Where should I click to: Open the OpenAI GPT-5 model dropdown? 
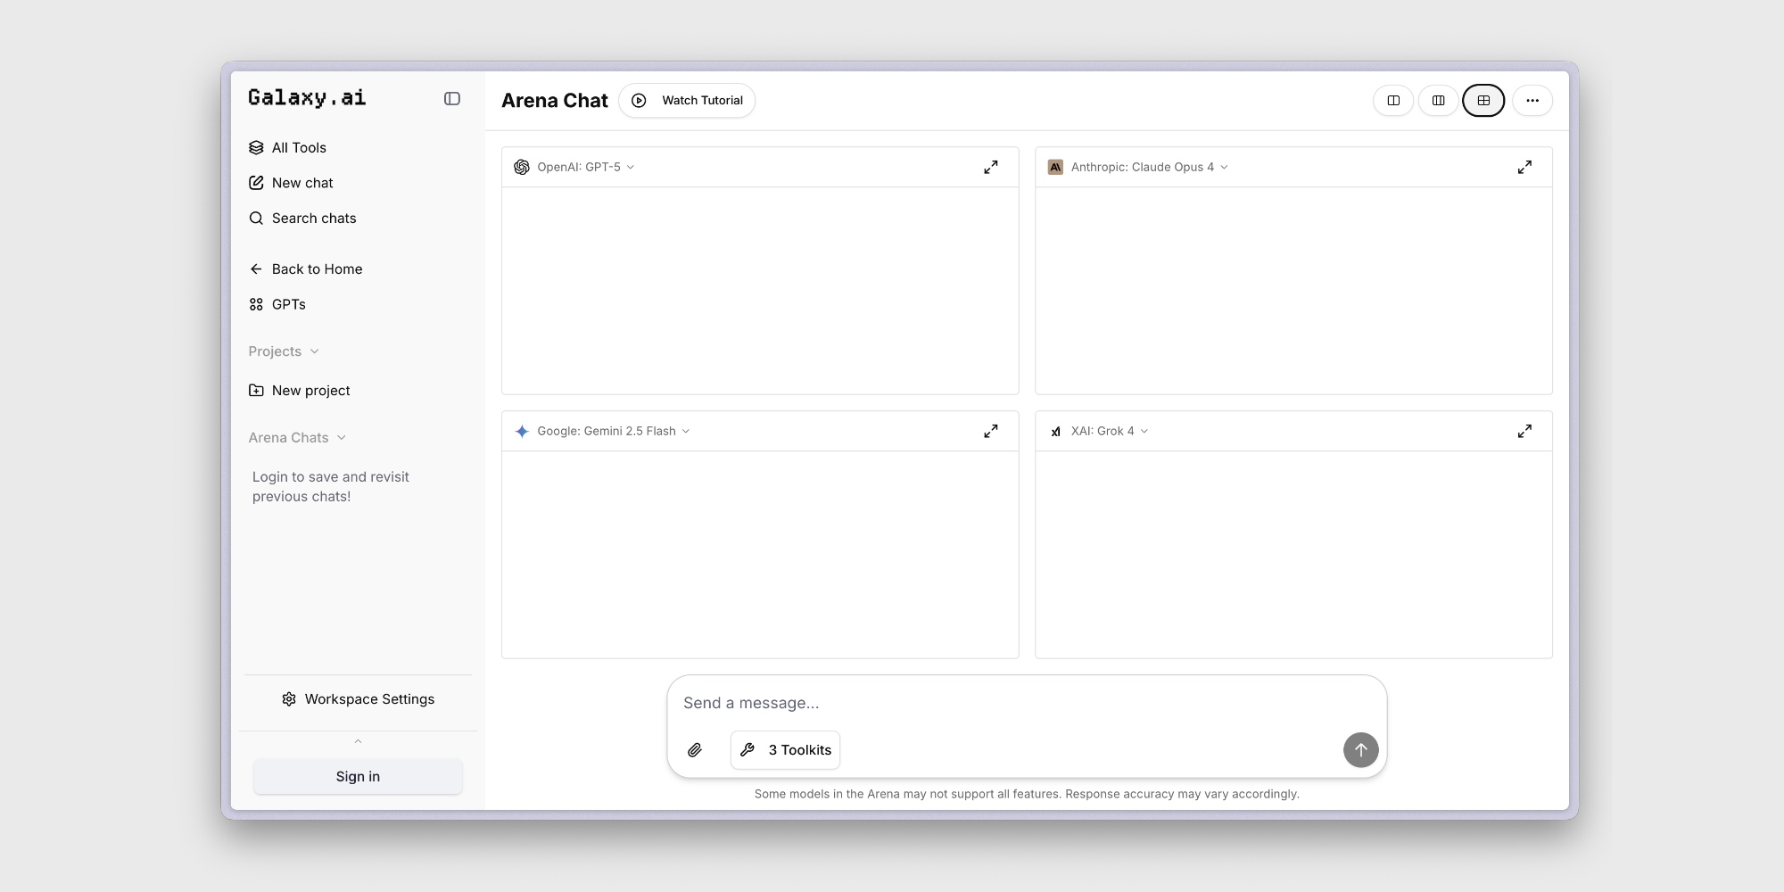(575, 167)
